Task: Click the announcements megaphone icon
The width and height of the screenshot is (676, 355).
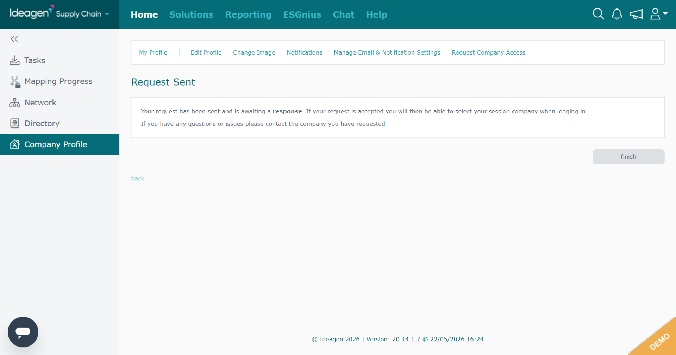Action: click(x=636, y=14)
